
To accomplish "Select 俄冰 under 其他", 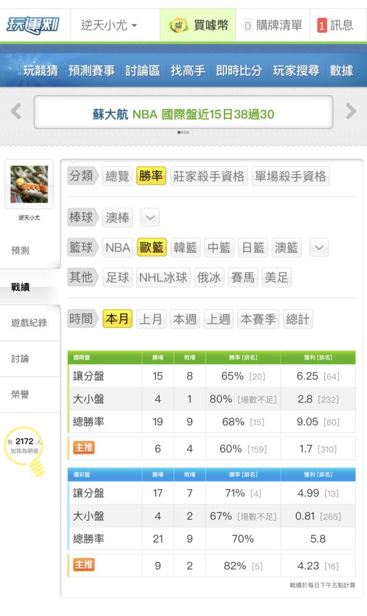I will coord(209,277).
